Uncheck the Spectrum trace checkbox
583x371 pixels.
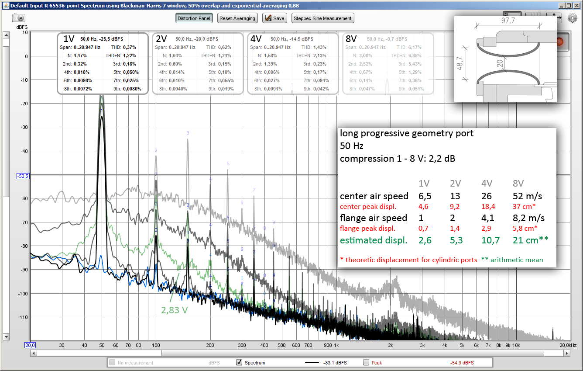click(x=239, y=362)
